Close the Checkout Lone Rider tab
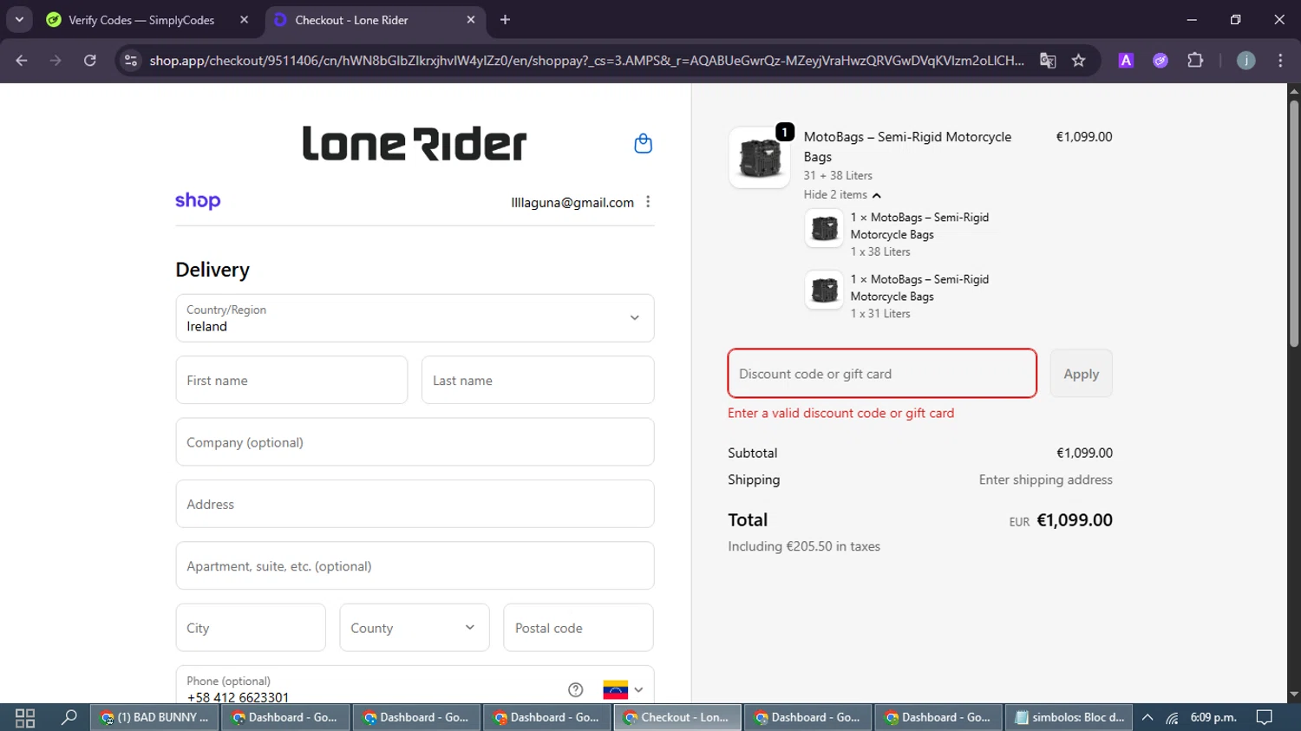 coord(471,20)
